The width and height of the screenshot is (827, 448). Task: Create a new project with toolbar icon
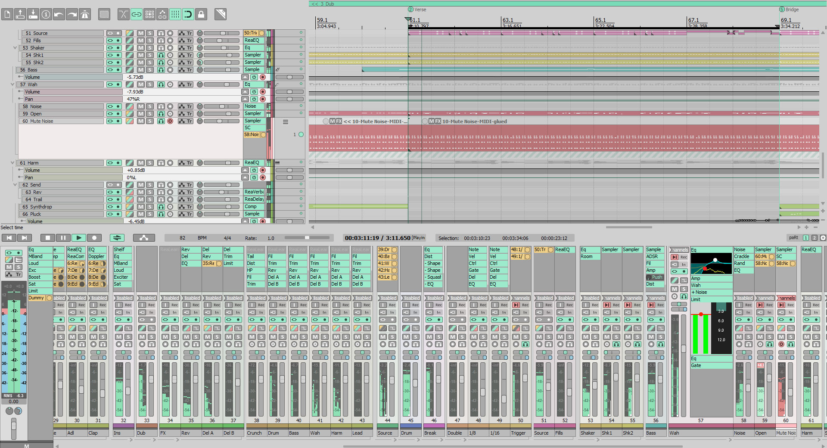(x=7, y=14)
